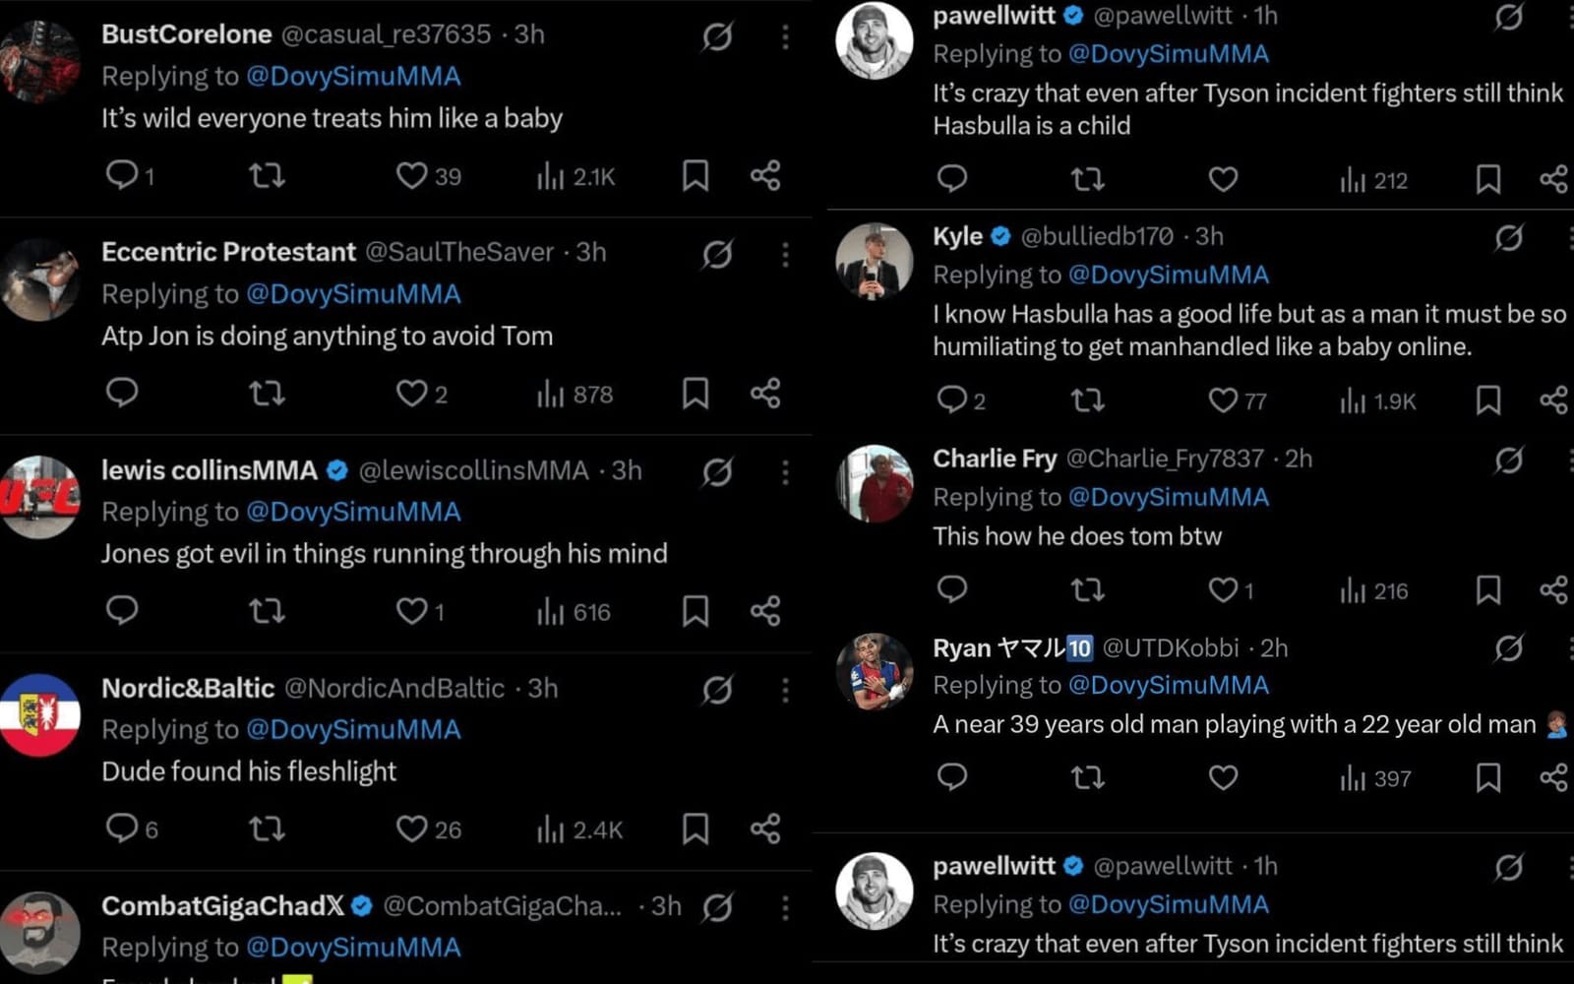
Task: Open more menu for Nordic&Baltic tweet
Action: click(x=785, y=690)
